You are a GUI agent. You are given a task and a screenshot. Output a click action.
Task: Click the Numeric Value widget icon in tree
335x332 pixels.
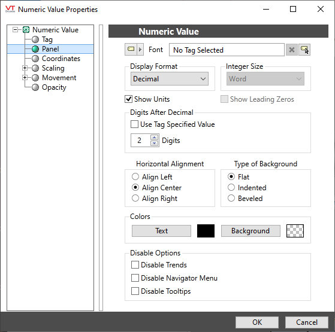coord(26,30)
